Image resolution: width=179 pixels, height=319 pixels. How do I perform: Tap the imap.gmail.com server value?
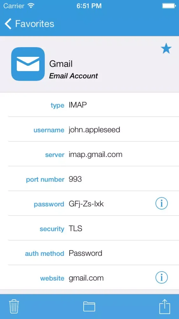tap(95, 155)
